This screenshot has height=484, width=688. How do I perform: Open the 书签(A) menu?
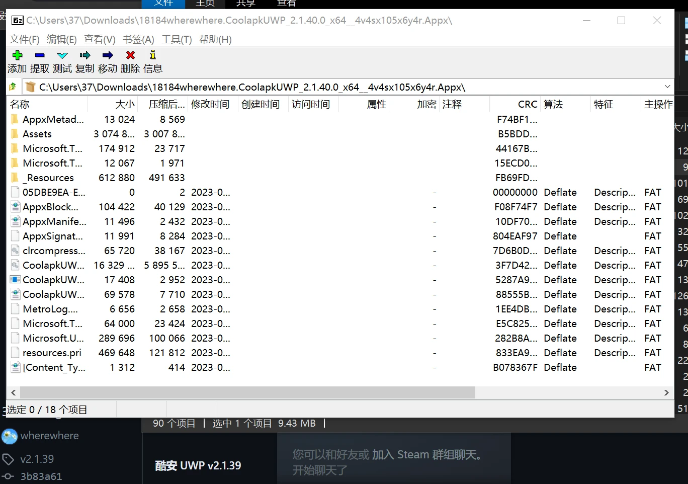pyautogui.click(x=138, y=39)
